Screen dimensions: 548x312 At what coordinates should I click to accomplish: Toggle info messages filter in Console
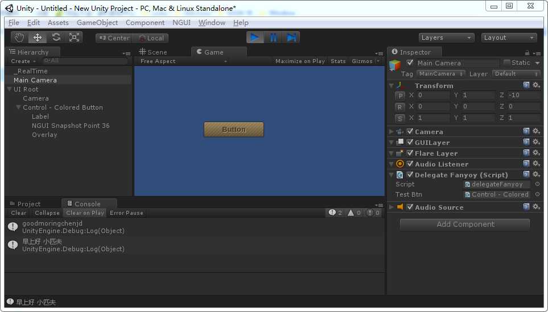(335, 213)
